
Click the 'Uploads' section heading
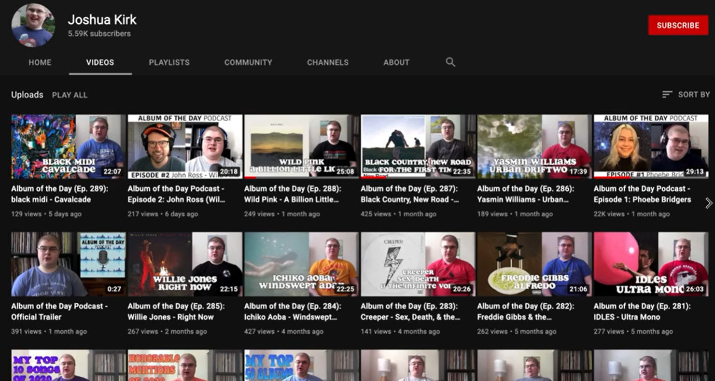[x=27, y=95]
